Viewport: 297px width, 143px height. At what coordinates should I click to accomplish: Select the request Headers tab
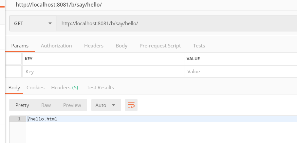[94, 46]
